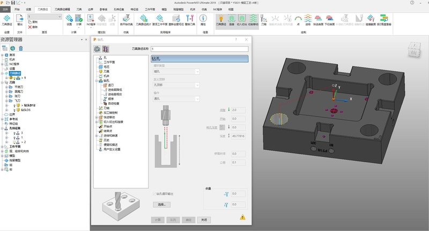
Task: Click the 刀具路径名称 name input field
Action: tap(199, 49)
